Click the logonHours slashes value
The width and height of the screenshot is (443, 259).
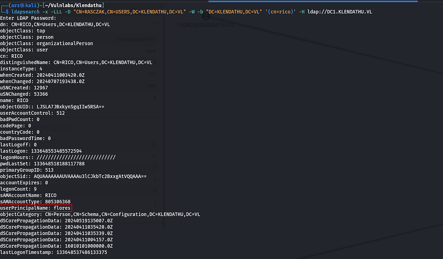pyautogui.click(x=76, y=158)
